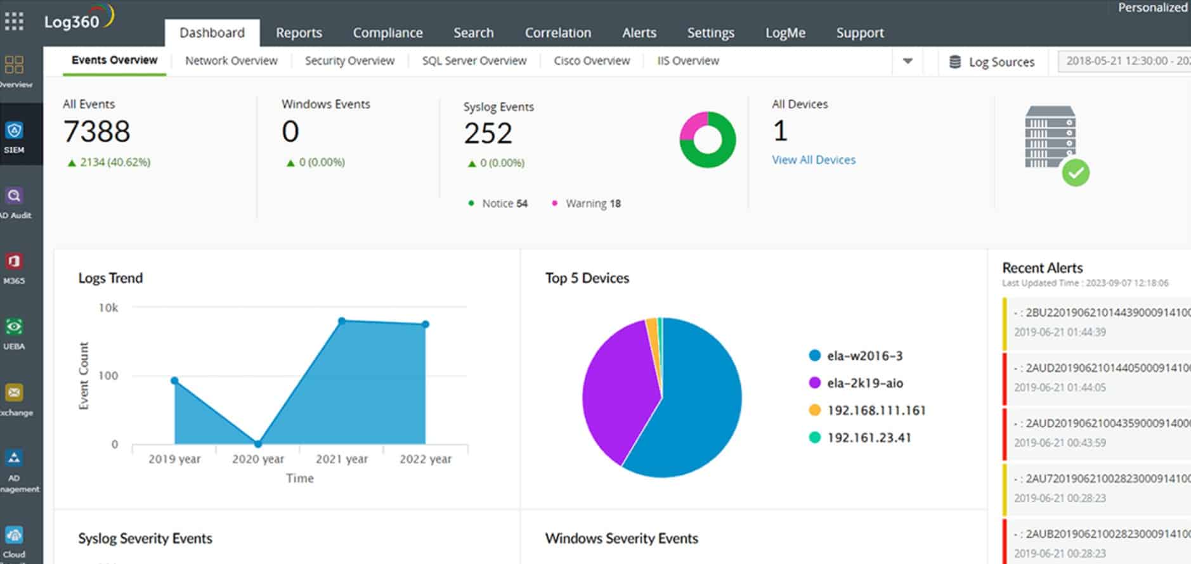
Task: Switch to the Reports tab
Action: coord(299,33)
